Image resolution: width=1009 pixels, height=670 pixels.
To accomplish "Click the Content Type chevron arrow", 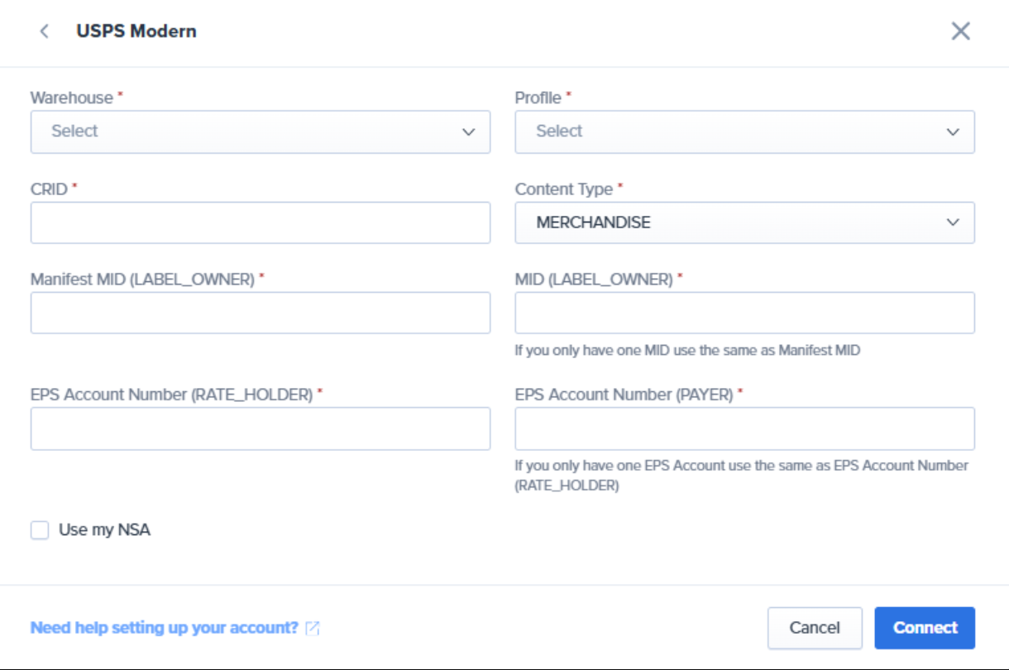I will (953, 223).
